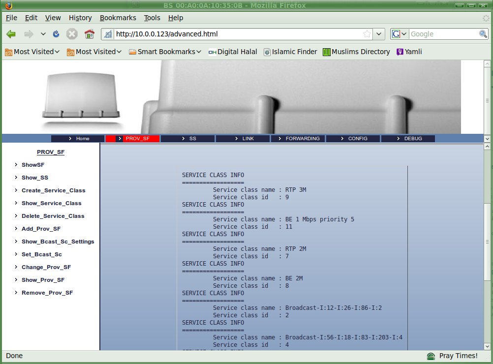Open the Muslims Directory bookmark
The width and height of the screenshot is (493, 364).
pos(356,52)
